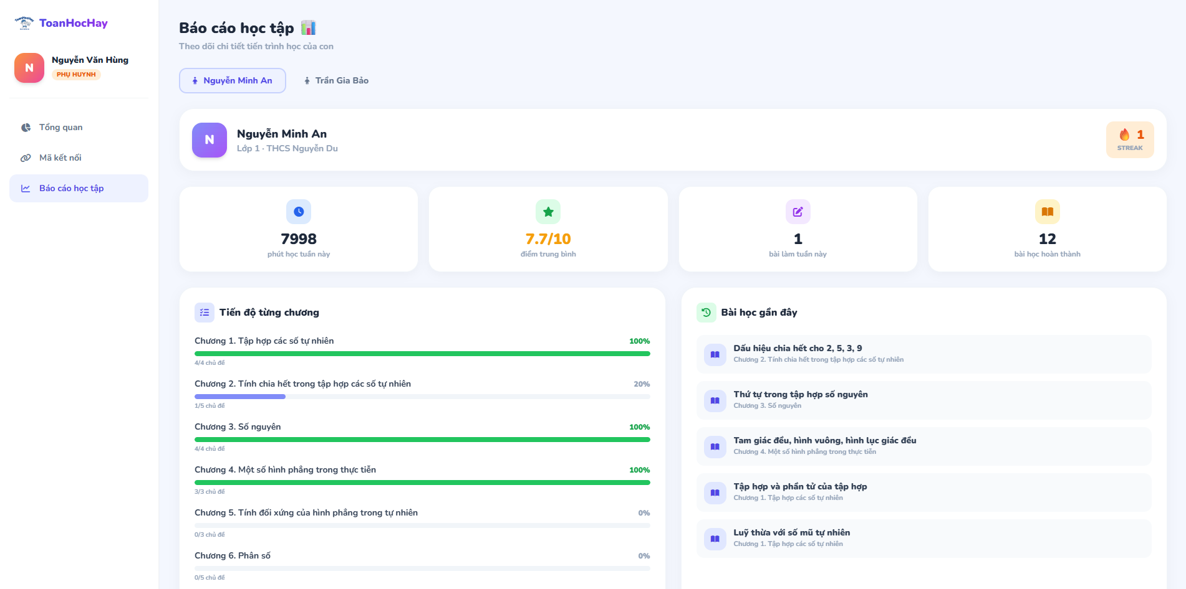Click the Tiến độ từng chương list icon
Viewport: 1186px width, 589px height.
205,313
